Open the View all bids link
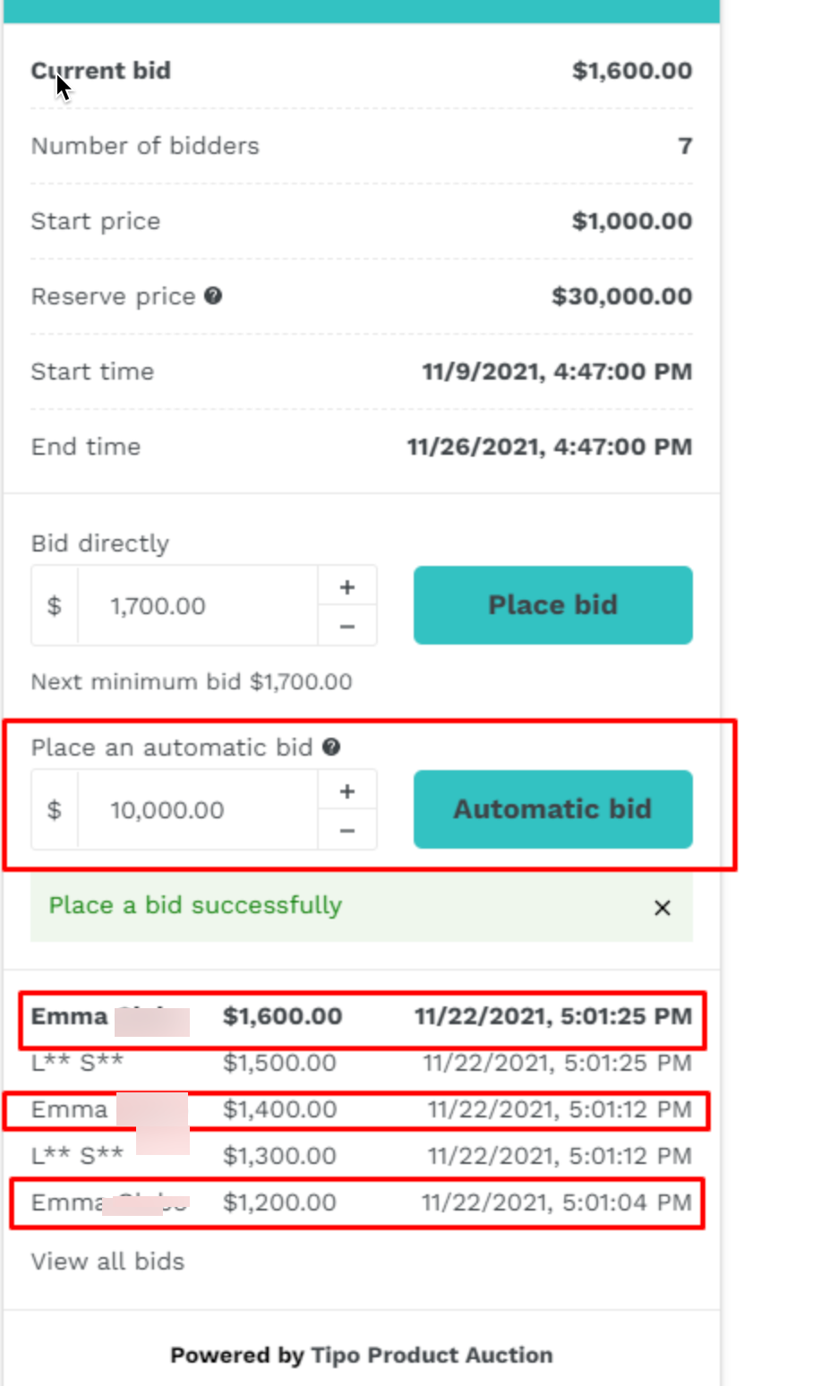Screen dimensions: 813x1386 pos(107,1262)
